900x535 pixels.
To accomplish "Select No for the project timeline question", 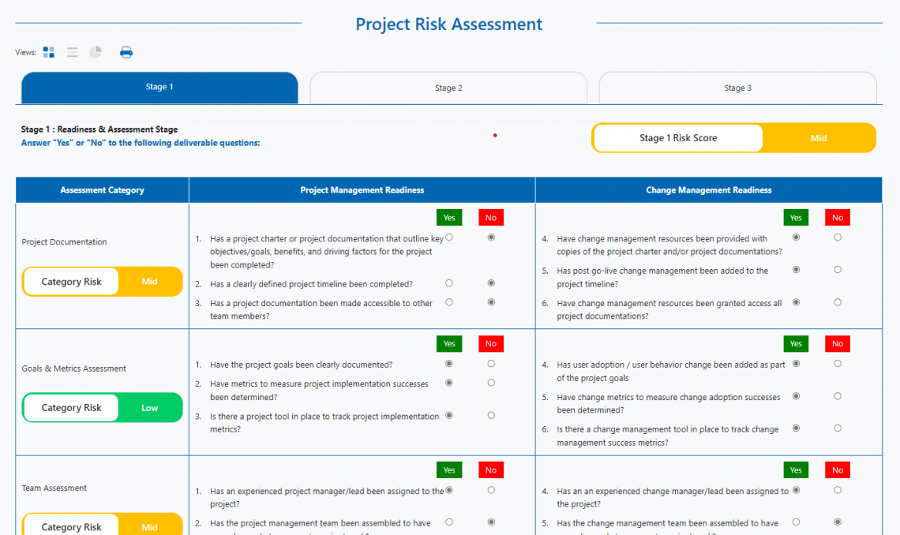I will 490,282.
